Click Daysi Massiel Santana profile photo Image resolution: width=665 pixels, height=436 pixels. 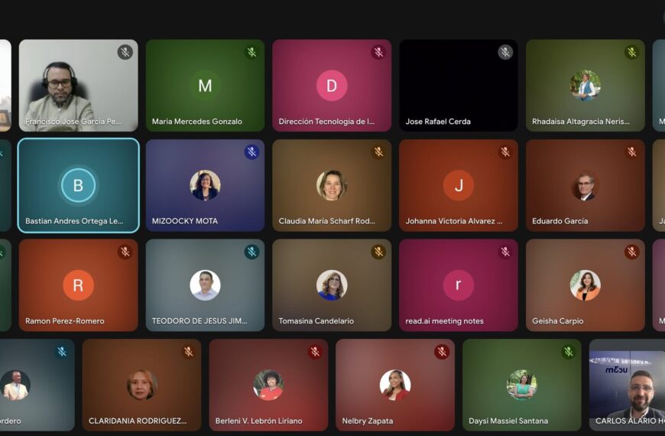[522, 385]
